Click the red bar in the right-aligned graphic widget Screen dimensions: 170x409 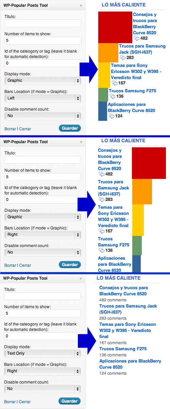tap(149, 163)
